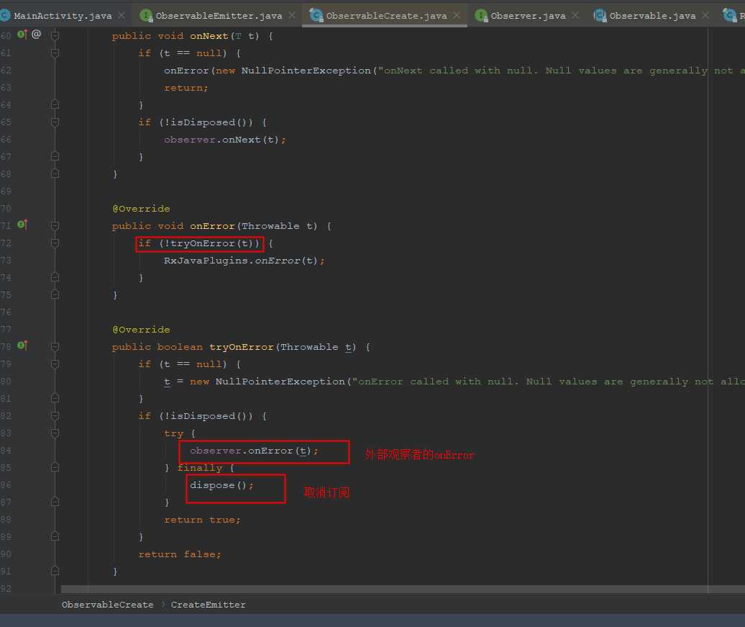Click ObservableCreate in the breadcrumb bar

point(107,605)
